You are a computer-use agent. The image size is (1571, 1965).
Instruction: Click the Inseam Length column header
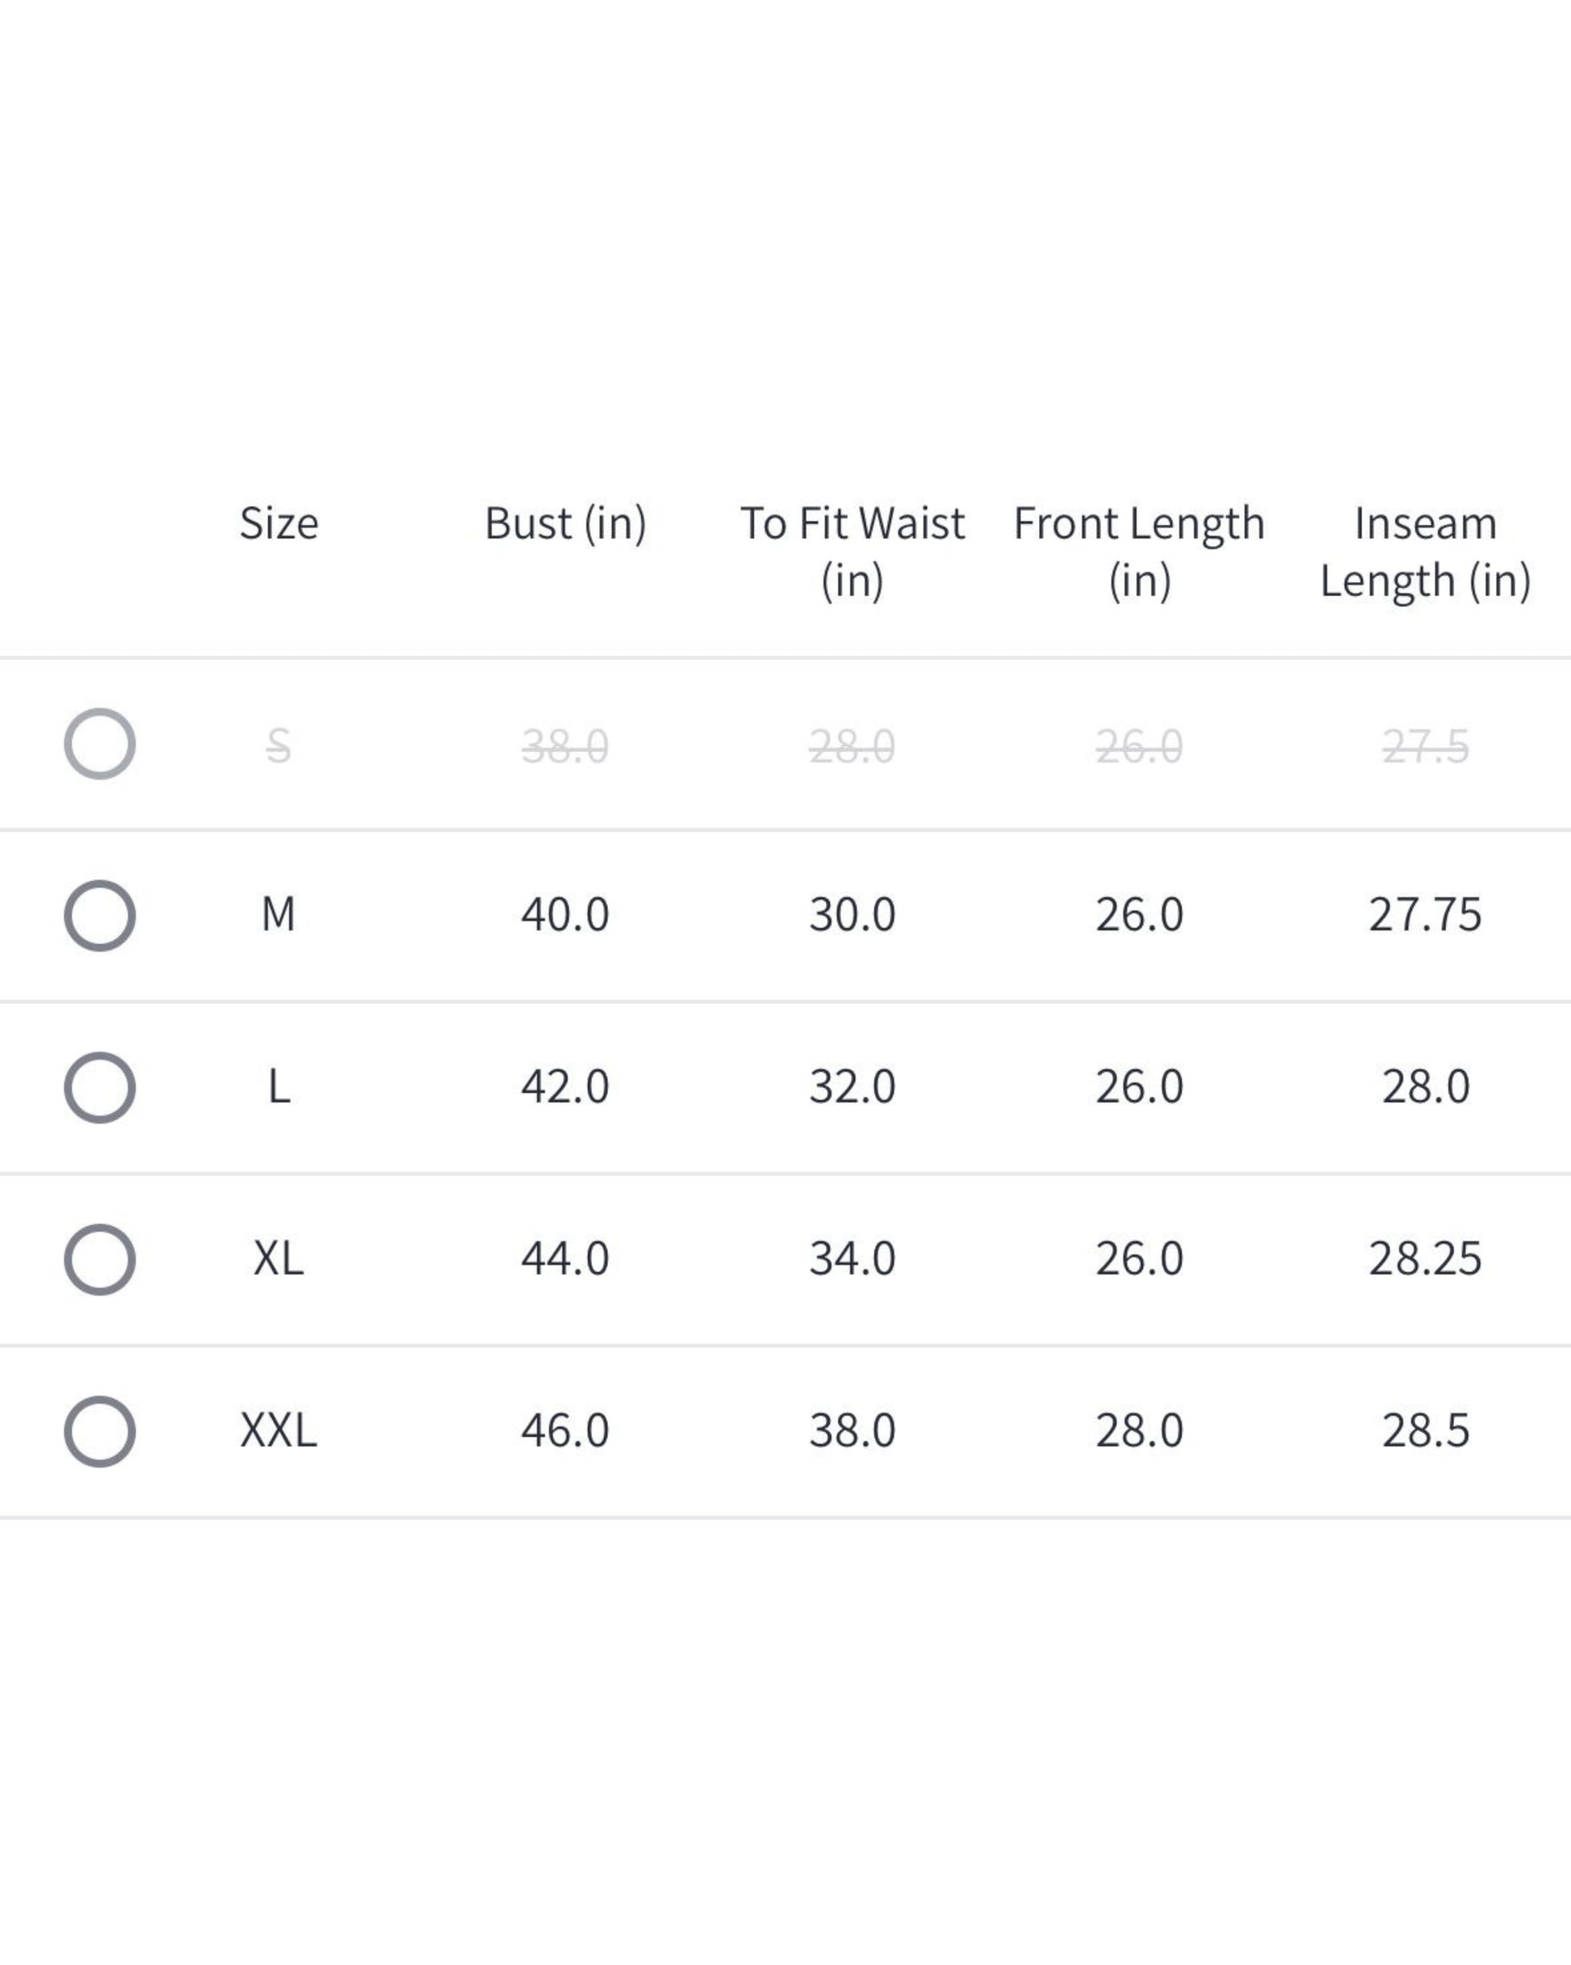coord(1425,551)
